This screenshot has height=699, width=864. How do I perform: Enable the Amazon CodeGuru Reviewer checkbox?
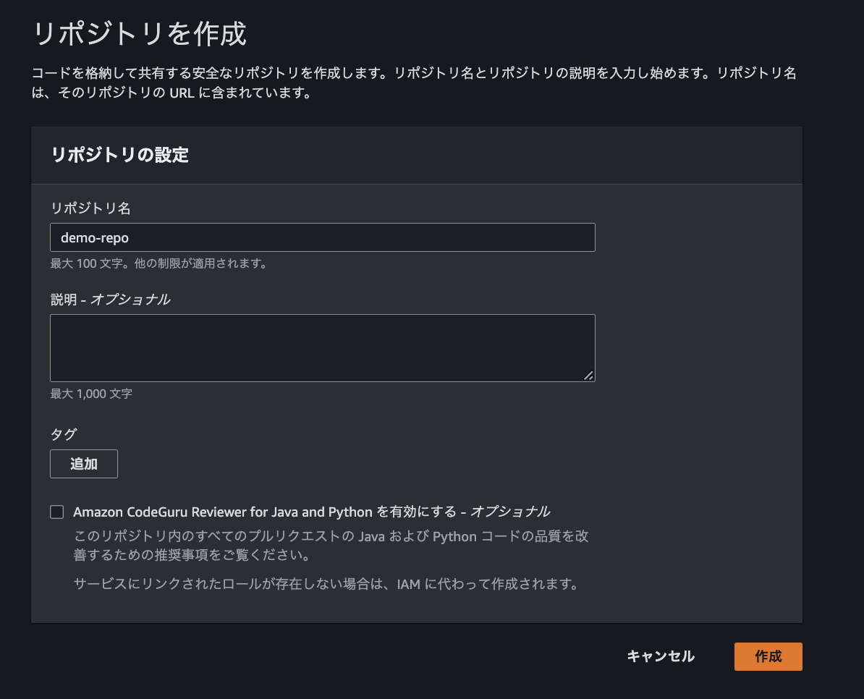coord(56,512)
